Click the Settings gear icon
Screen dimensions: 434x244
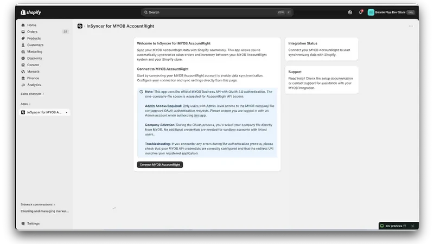tap(23, 223)
